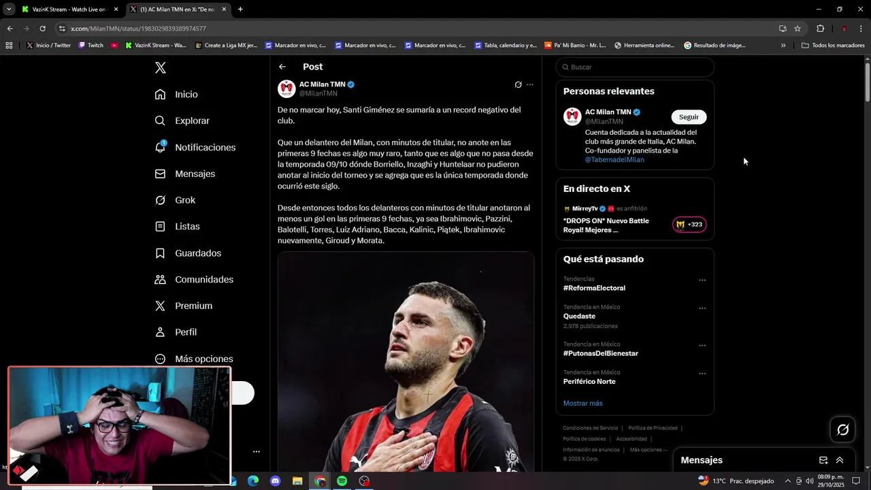Open the Explorar search page
871x490 pixels.
pos(182,120)
